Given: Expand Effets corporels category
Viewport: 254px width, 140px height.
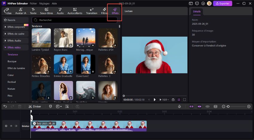Looking at the screenshot, I should point(16,27).
